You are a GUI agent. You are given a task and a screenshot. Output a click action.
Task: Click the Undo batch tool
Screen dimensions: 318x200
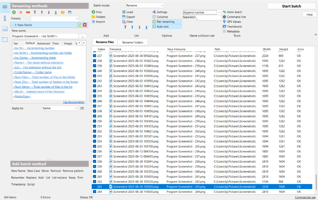coord(234,12)
